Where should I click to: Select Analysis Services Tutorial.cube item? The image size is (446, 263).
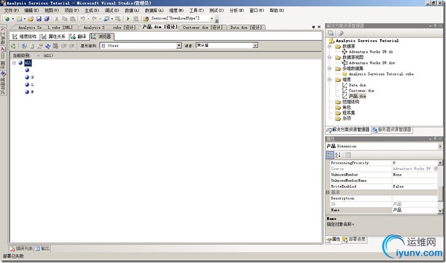(381, 74)
